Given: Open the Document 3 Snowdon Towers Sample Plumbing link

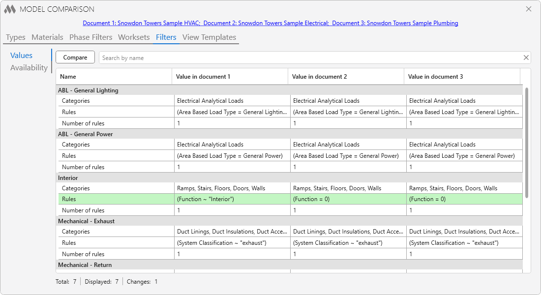Looking at the screenshot, I should pos(395,23).
